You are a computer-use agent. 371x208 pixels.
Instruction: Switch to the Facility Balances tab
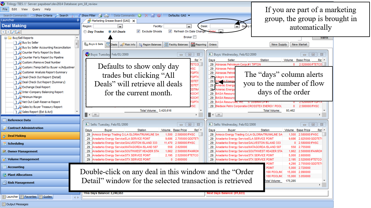click(176, 45)
